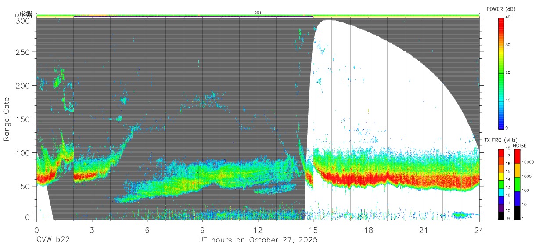This screenshot has width=539, height=249.
Task: Pick the purple 10-11 MHz frequency swatch
Action: [x=501, y=208]
